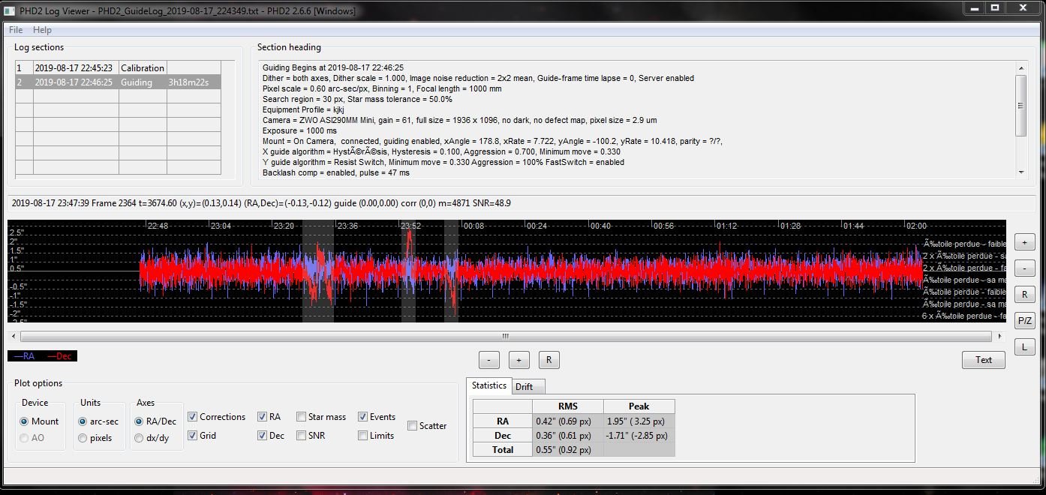Click the 01:12 time marker on graph
Viewport: 1046px width, 495px height.
[x=726, y=226]
